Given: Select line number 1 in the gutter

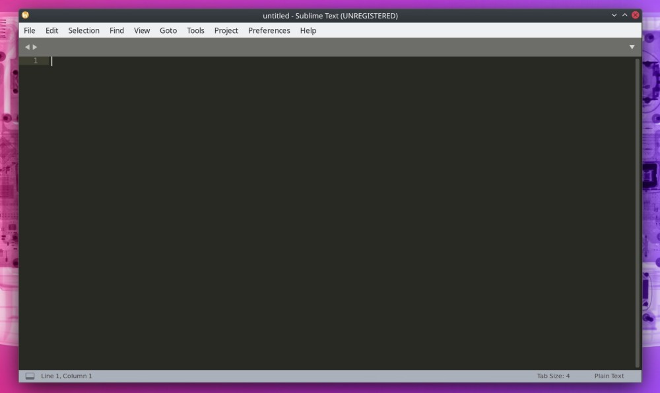Looking at the screenshot, I should tap(36, 60).
